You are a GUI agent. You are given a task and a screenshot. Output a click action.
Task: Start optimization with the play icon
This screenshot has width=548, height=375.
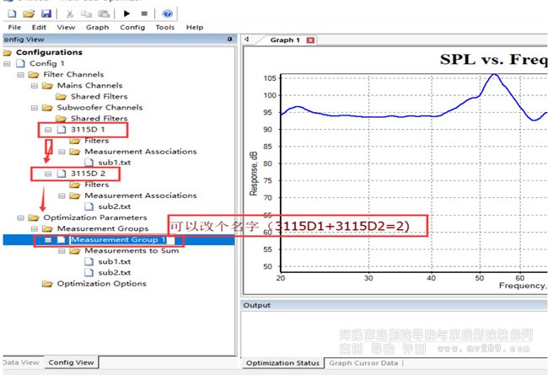point(126,13)
